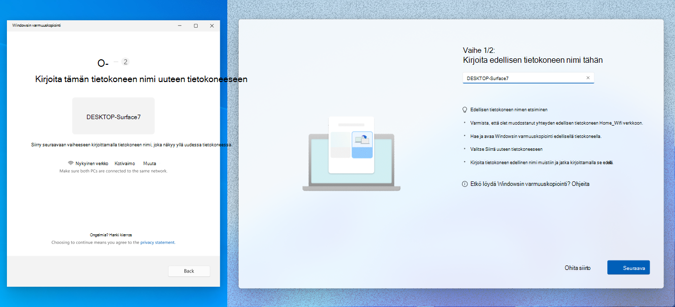Select Ohita siirto to skip transfer

(578, 268)
